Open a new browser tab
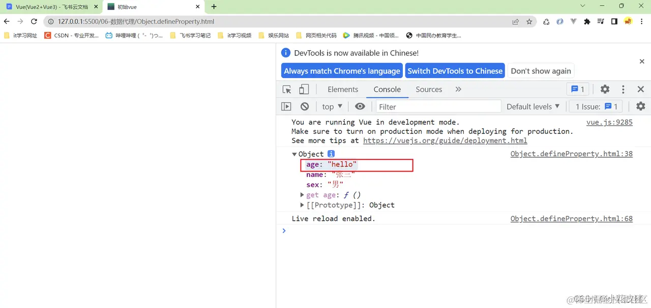 coord(214,7)
